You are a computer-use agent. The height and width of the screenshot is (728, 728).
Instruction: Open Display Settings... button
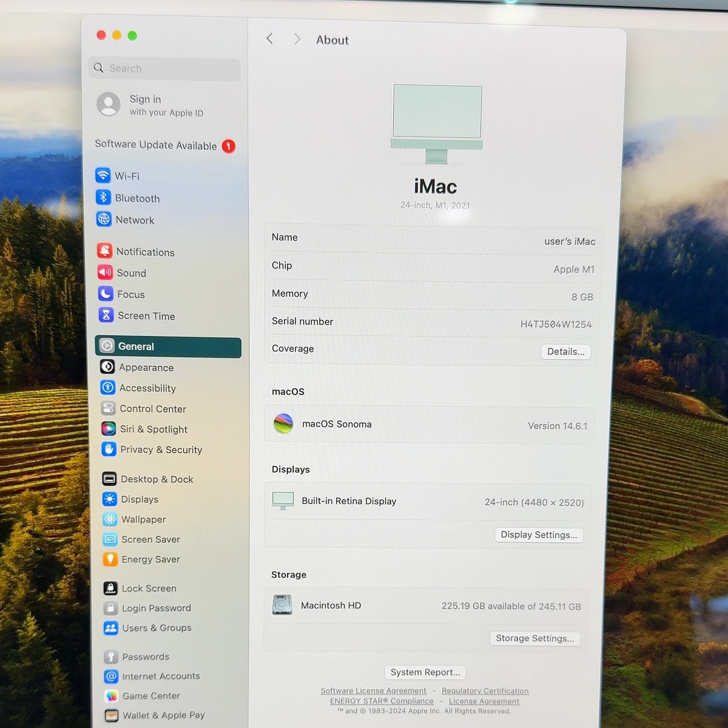click(x=539, y=535)
